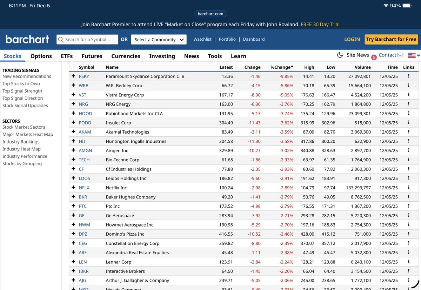
Task: Open the Links menu for PODD
Action: point(409,123)
